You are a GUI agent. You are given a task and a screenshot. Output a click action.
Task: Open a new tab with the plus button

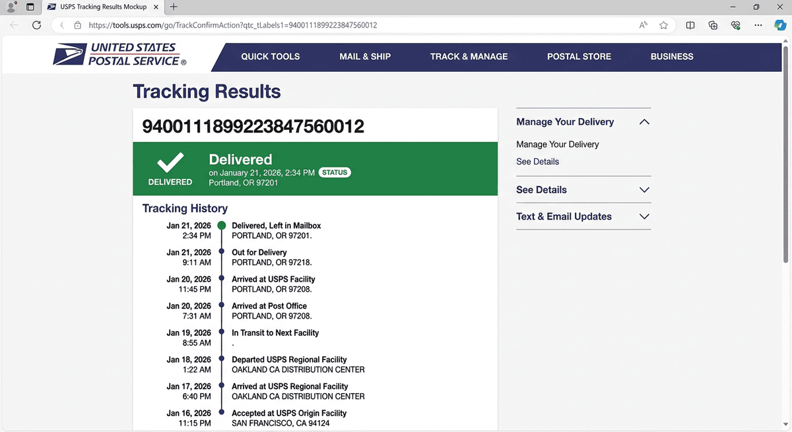(x=173, y=7)
